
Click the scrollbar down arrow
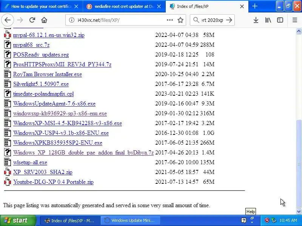pyautogui.click(x=299, y=212)
